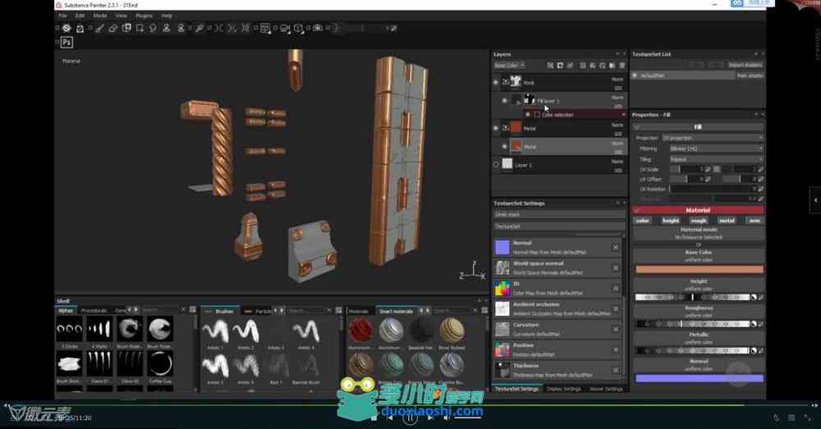Toggle visibility of the Metal folder layer
The width and height of the screenshot is (821, 429).
[x=496, y=128]
